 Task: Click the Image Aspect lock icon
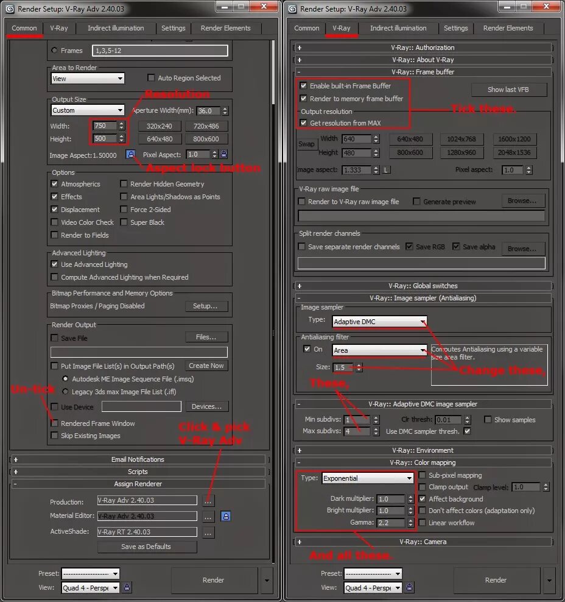[131, 154]
